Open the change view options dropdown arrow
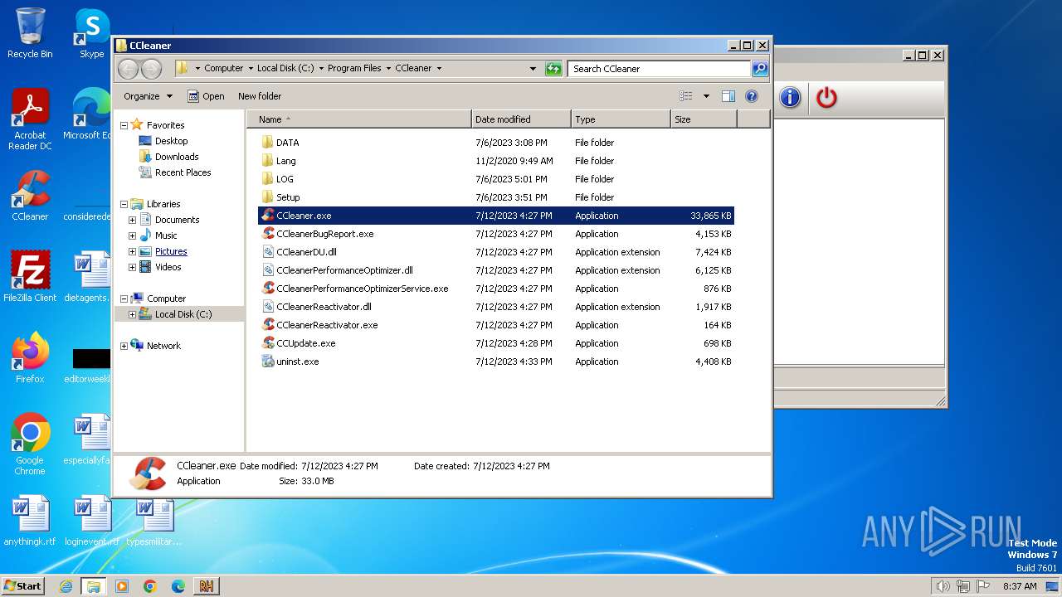This screenshot has height=597, width=1062. (x=706, y=96)
